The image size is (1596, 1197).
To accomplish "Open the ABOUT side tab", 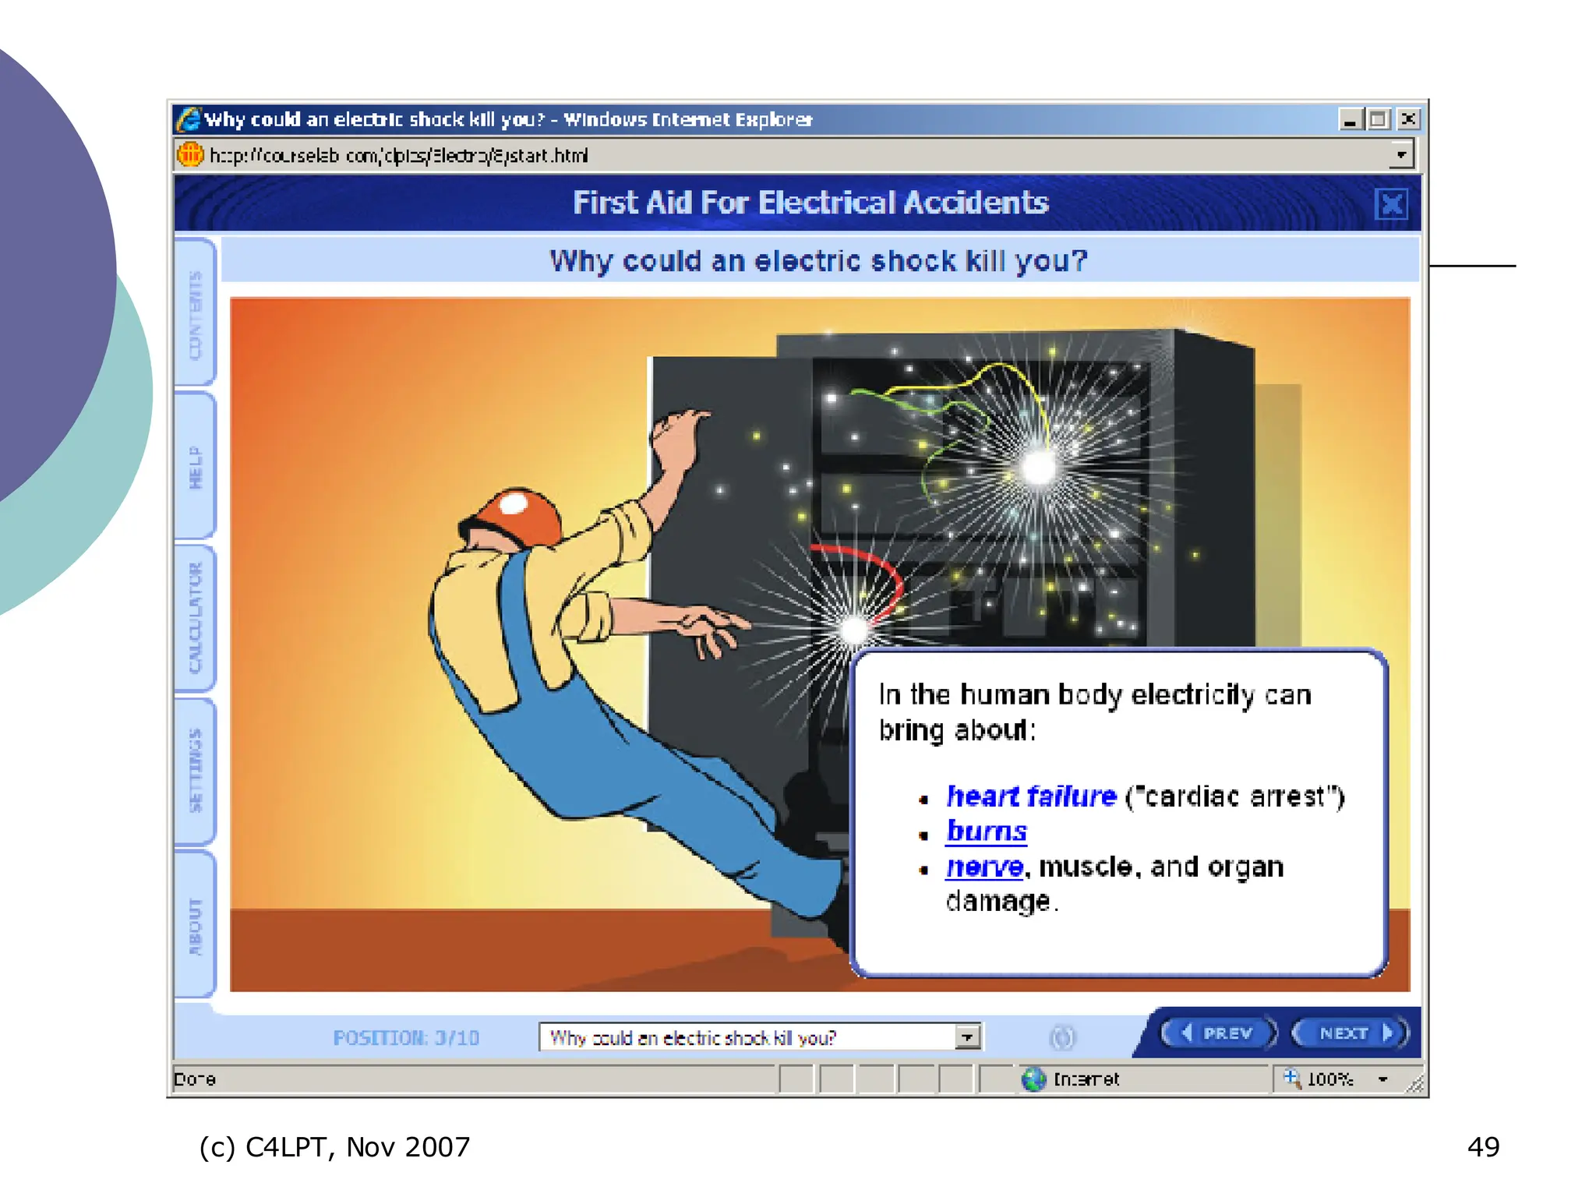I will tap(195, 925).
